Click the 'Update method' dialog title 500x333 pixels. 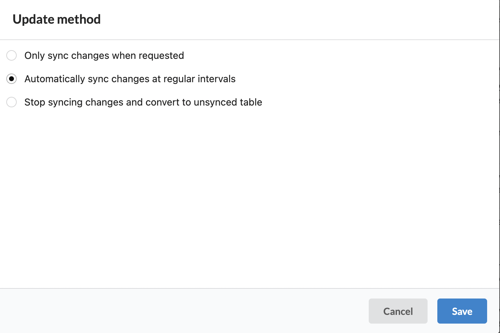pos(57,19)
